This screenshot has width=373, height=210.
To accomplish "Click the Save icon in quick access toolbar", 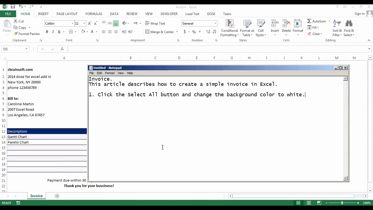I will point(13,7).
